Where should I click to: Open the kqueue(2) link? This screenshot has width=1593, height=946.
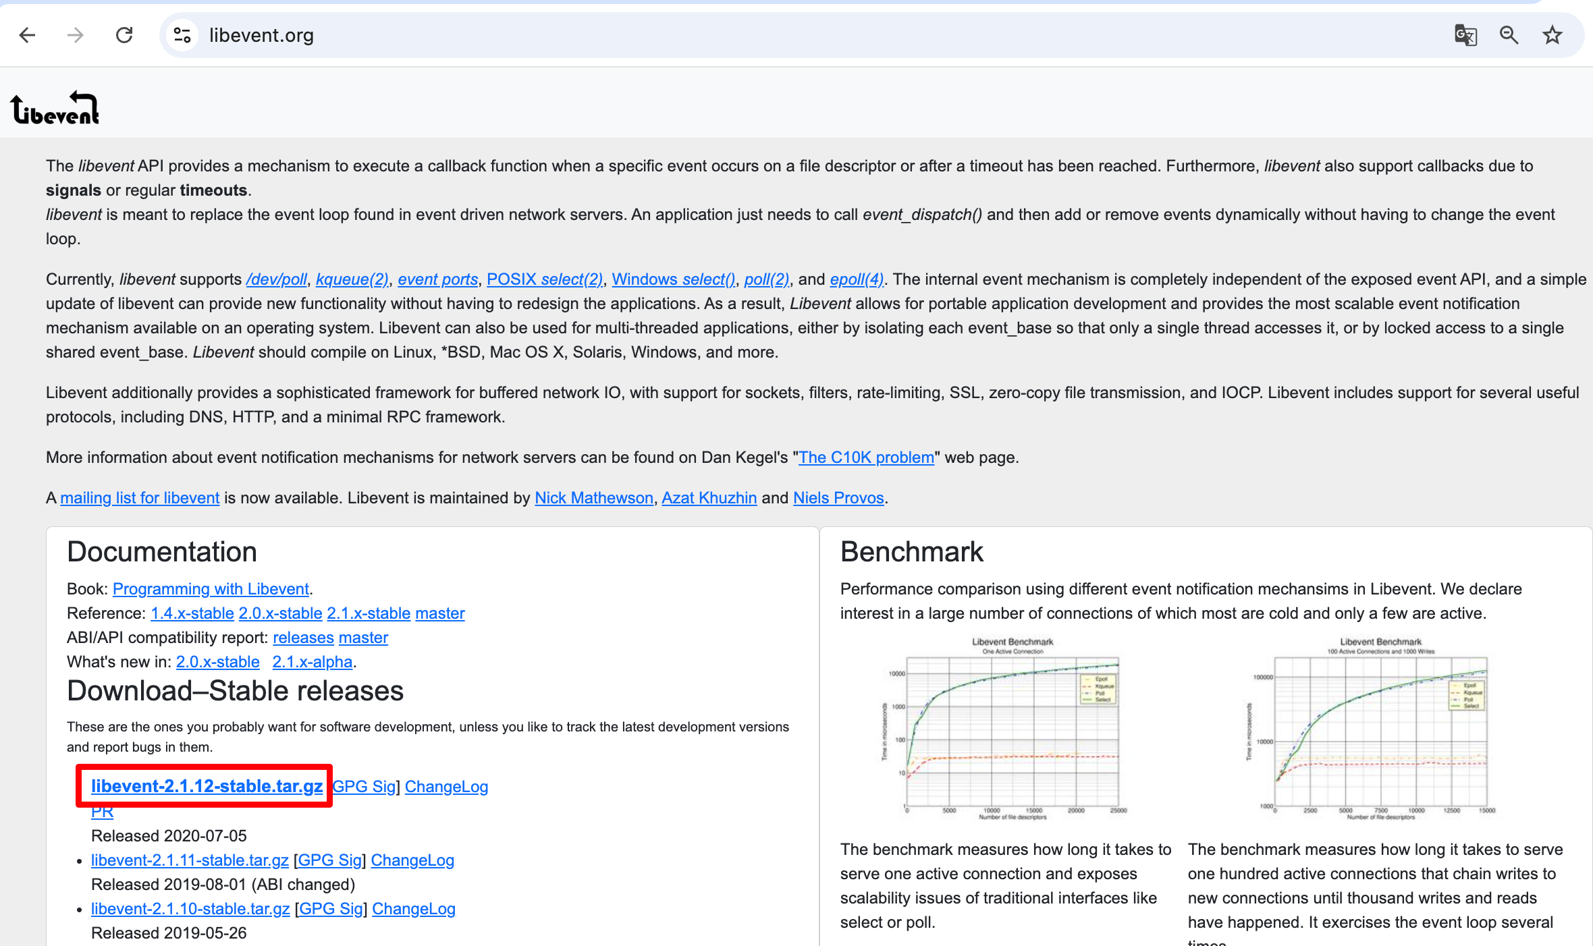pyautogui.click(x=352, y=279)
